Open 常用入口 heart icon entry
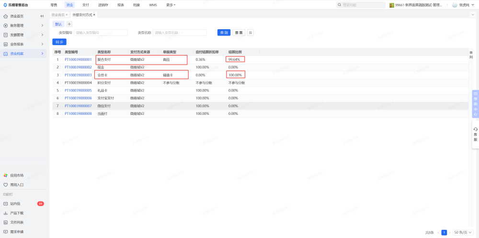Screen dimensions: 479x238 point(16,184)
